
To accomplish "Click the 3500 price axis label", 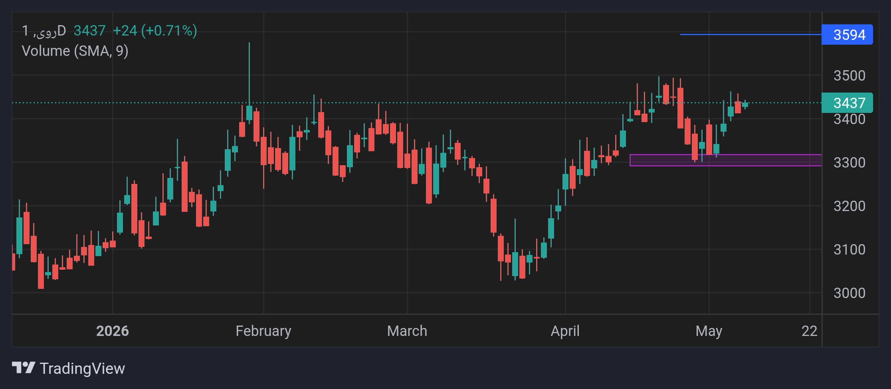I will (x=849, y=75).
